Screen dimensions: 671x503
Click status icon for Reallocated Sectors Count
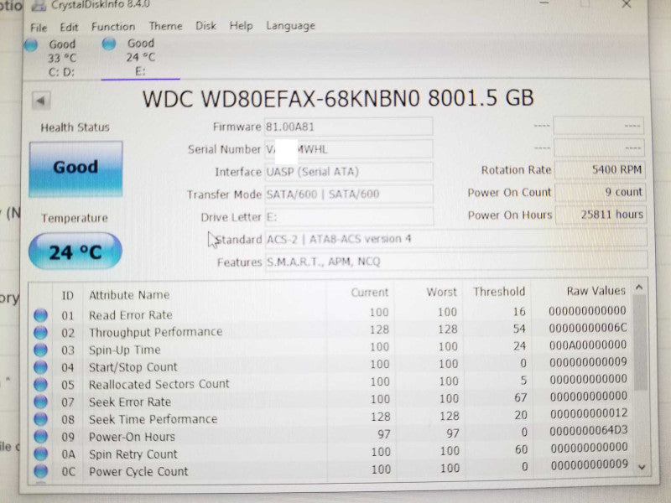point(40,385)
